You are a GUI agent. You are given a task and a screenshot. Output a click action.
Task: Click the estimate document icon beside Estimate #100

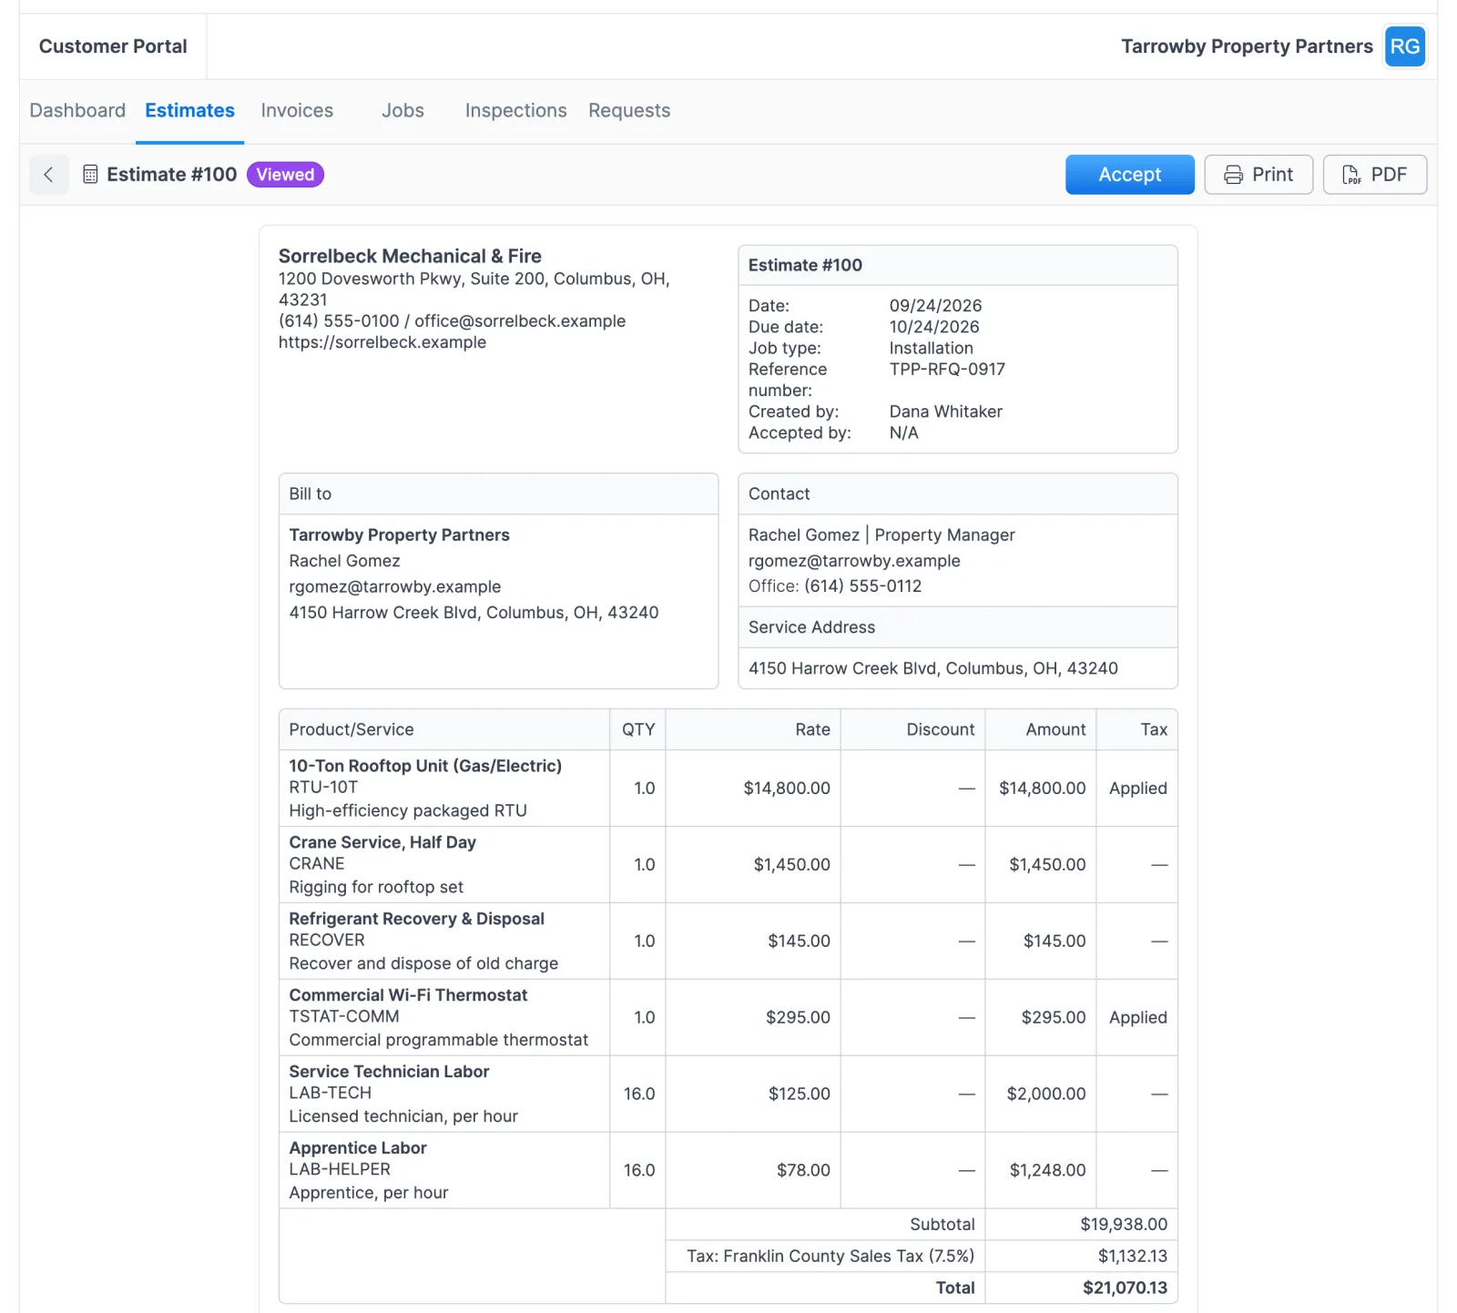[90, 175]
